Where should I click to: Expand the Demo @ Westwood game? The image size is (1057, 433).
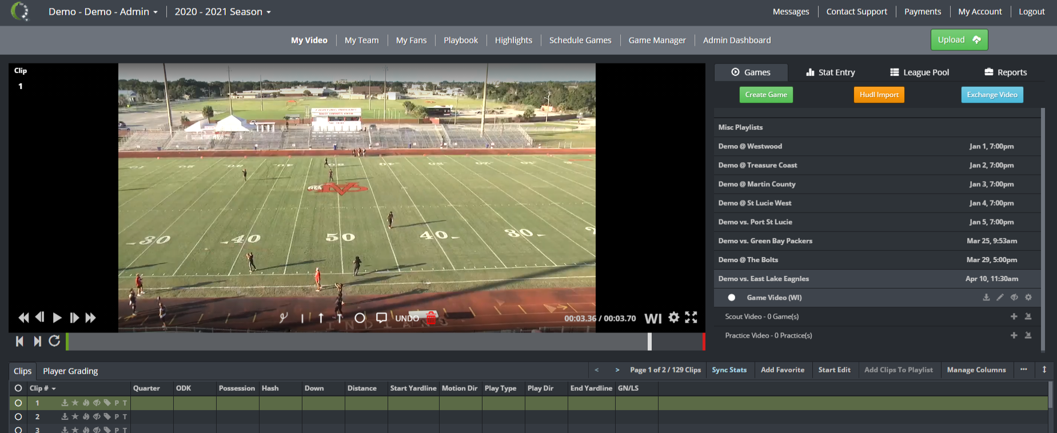(877, 146)
